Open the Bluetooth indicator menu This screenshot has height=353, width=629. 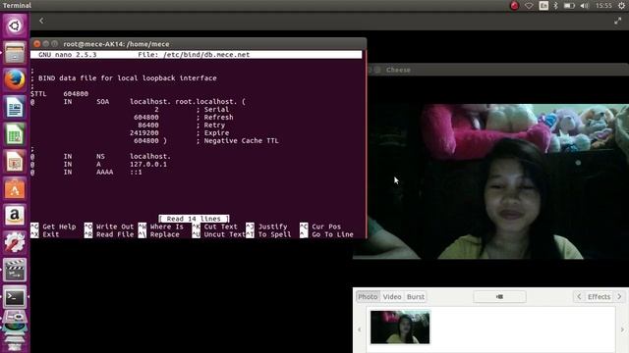(555, 6)
